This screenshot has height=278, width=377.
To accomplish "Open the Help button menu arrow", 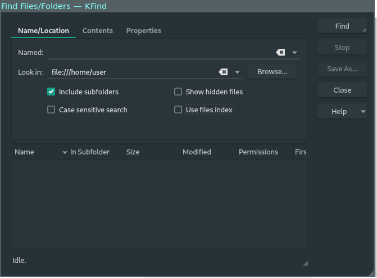I will point(363,112).
